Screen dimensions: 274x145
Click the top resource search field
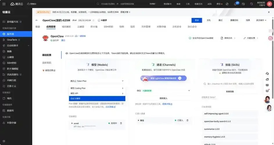coord(121,4)
